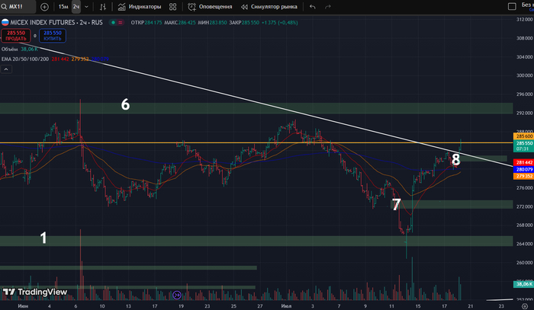Select the 2ч timeframe

coord(76,7)
